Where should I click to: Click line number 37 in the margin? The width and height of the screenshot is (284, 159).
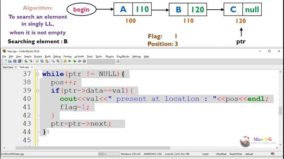coord(27,74)
